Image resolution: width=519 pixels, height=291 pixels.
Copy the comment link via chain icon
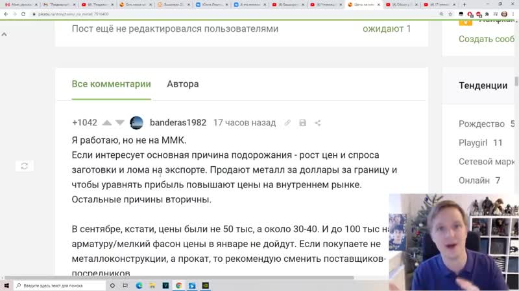coord(287,123)
